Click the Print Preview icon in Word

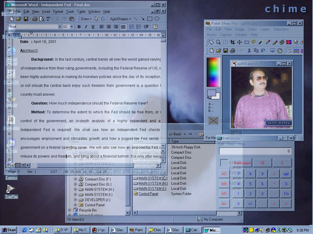tap(42, 19)
